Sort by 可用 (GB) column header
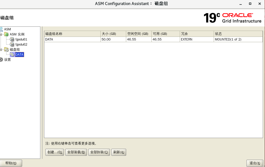 coord(166,34)
